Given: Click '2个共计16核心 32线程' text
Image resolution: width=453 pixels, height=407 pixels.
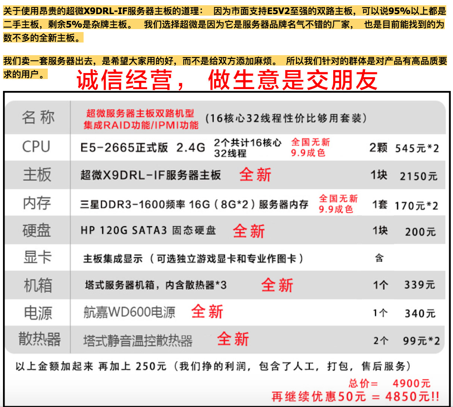Looking at the screenshot, I should coord(247,148).
